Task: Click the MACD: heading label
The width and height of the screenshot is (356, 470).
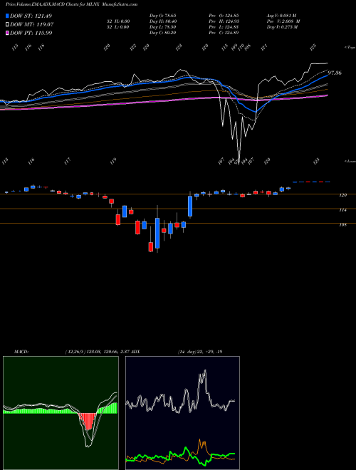Action: click(21, 352)
